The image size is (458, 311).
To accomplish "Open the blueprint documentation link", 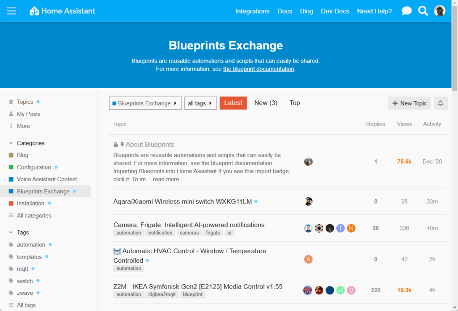I will (259, 69).
